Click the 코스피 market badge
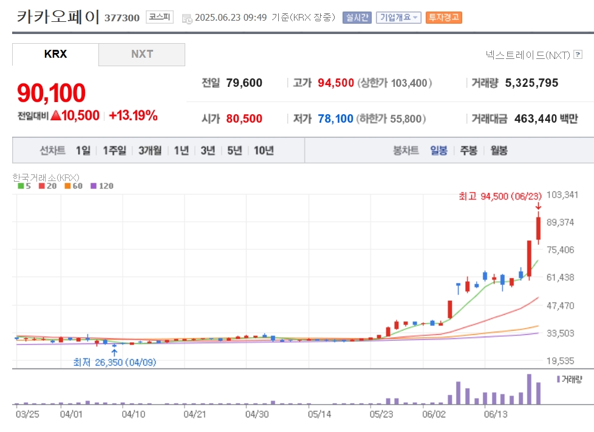 click(x=160, y=17)
